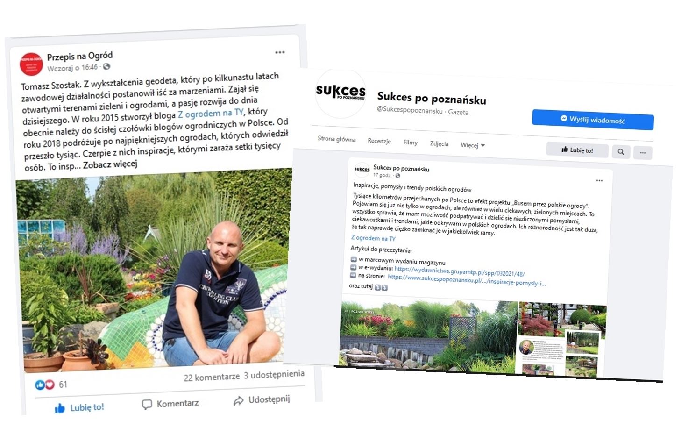Viewport: 681px width, 442px height.
Task: Switch to the Zdjęcia tab
Action: pos(439,143)
